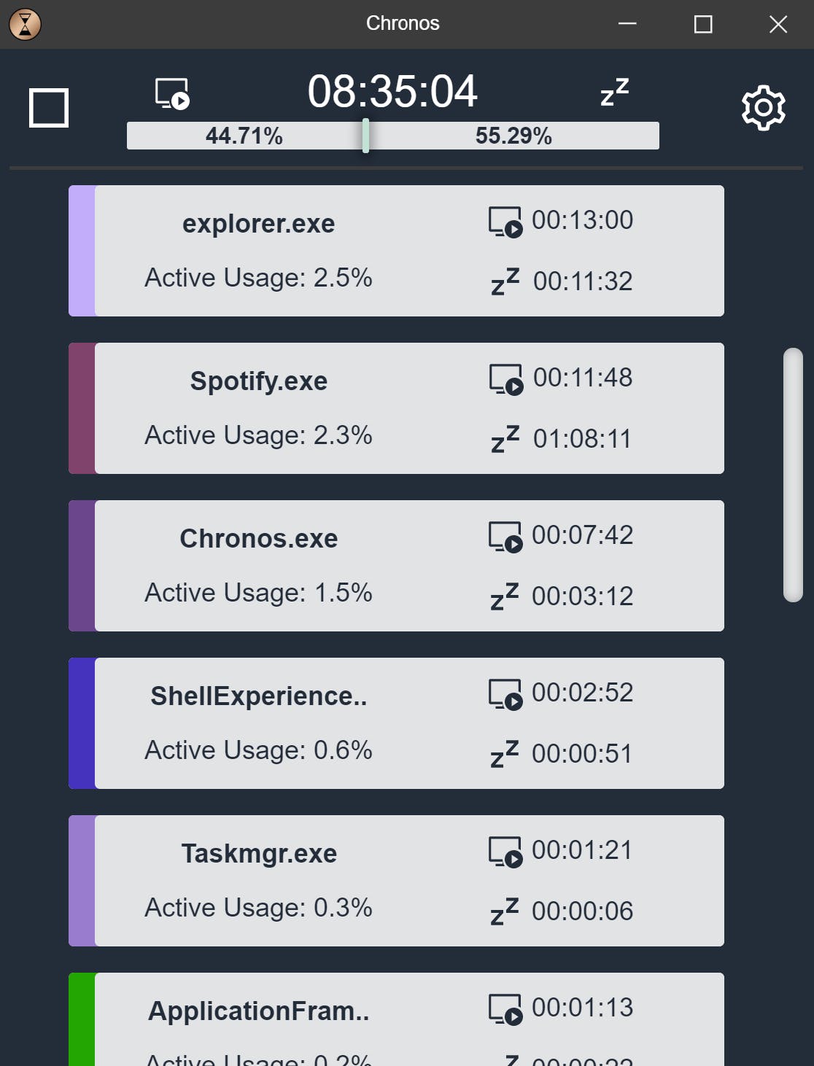Click the plum Spotify.exe color swatch
Screen dimensions: 814x1066
tap(82, 408)
